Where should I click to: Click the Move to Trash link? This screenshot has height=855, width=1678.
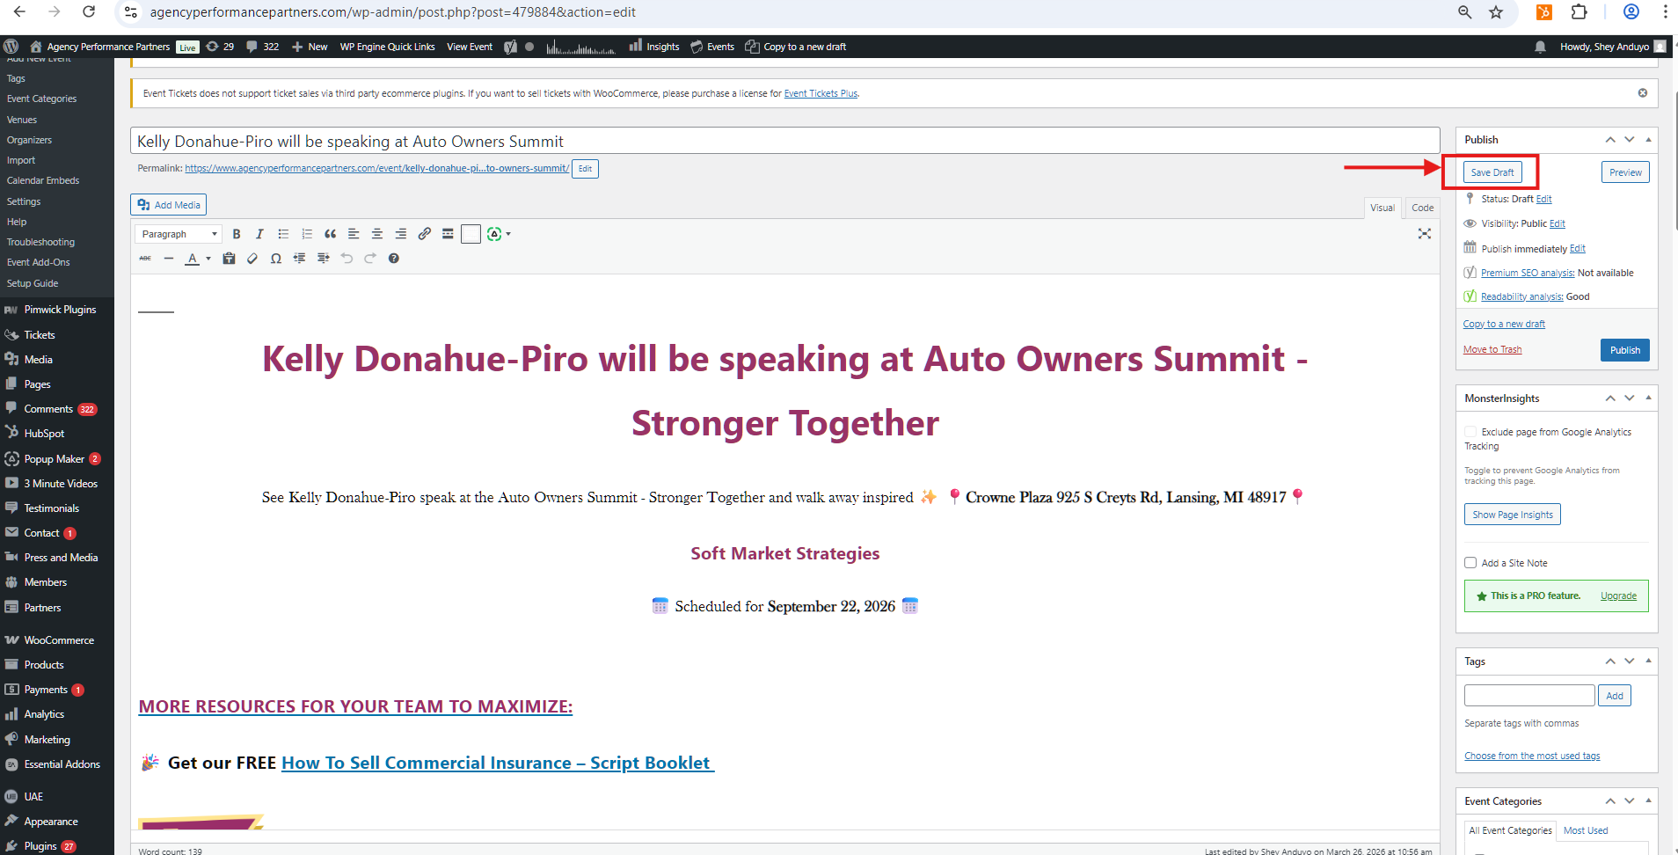coord(1492,349)
